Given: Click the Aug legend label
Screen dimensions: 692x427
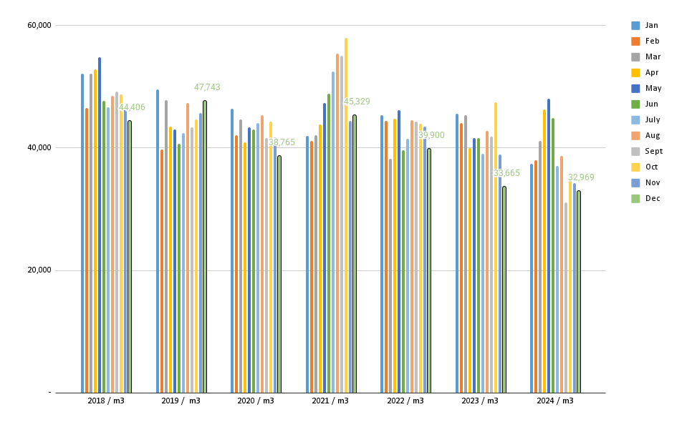Looking at the screenshot, I should click(653, 136).
